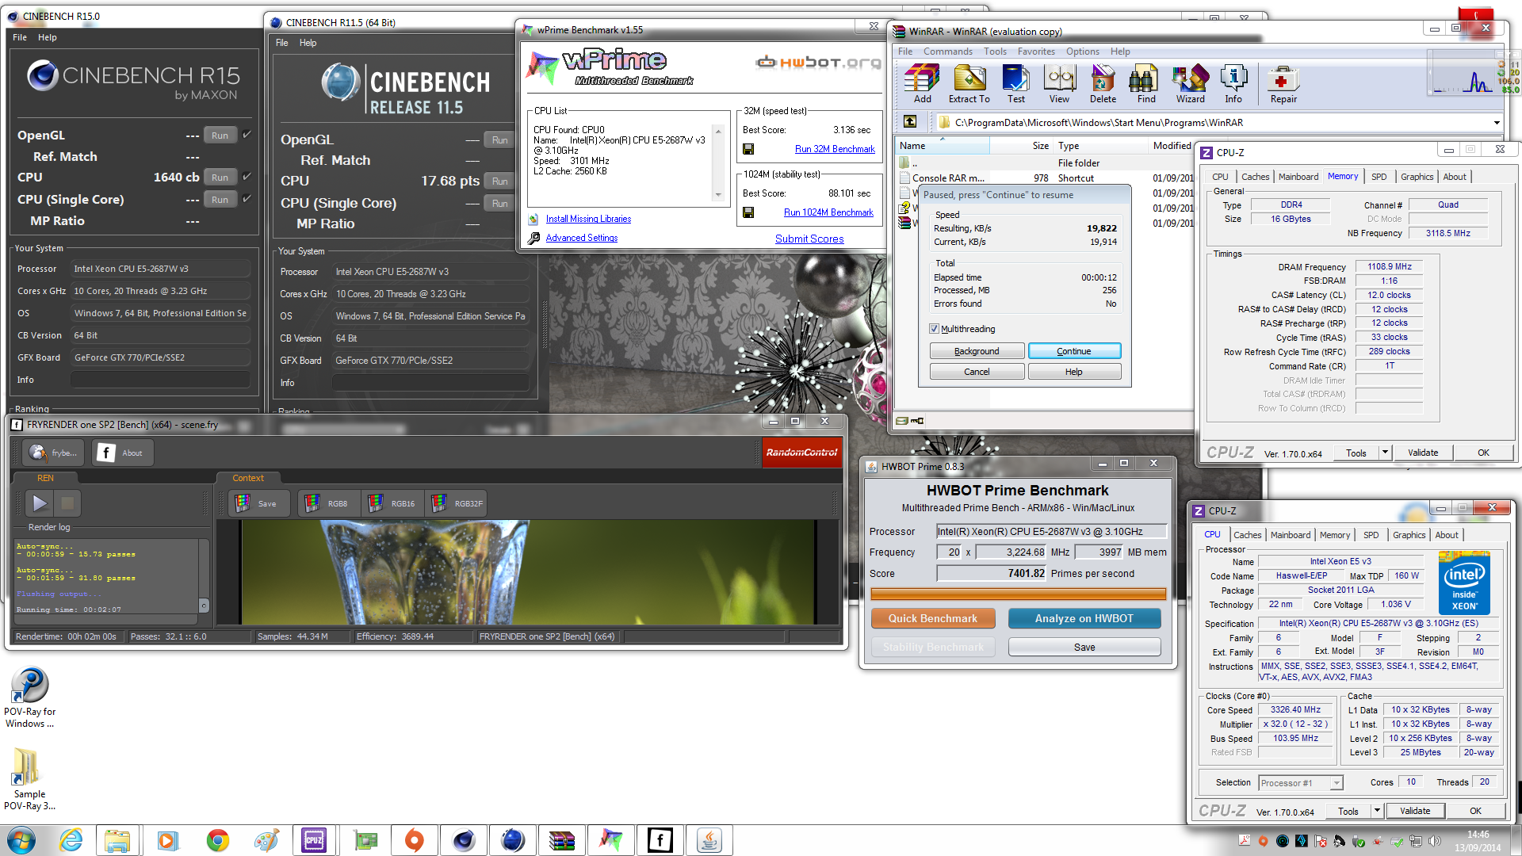Click Name column header in WinRAR
This screenshot has width=1522, height=856.
click(943, 146)
